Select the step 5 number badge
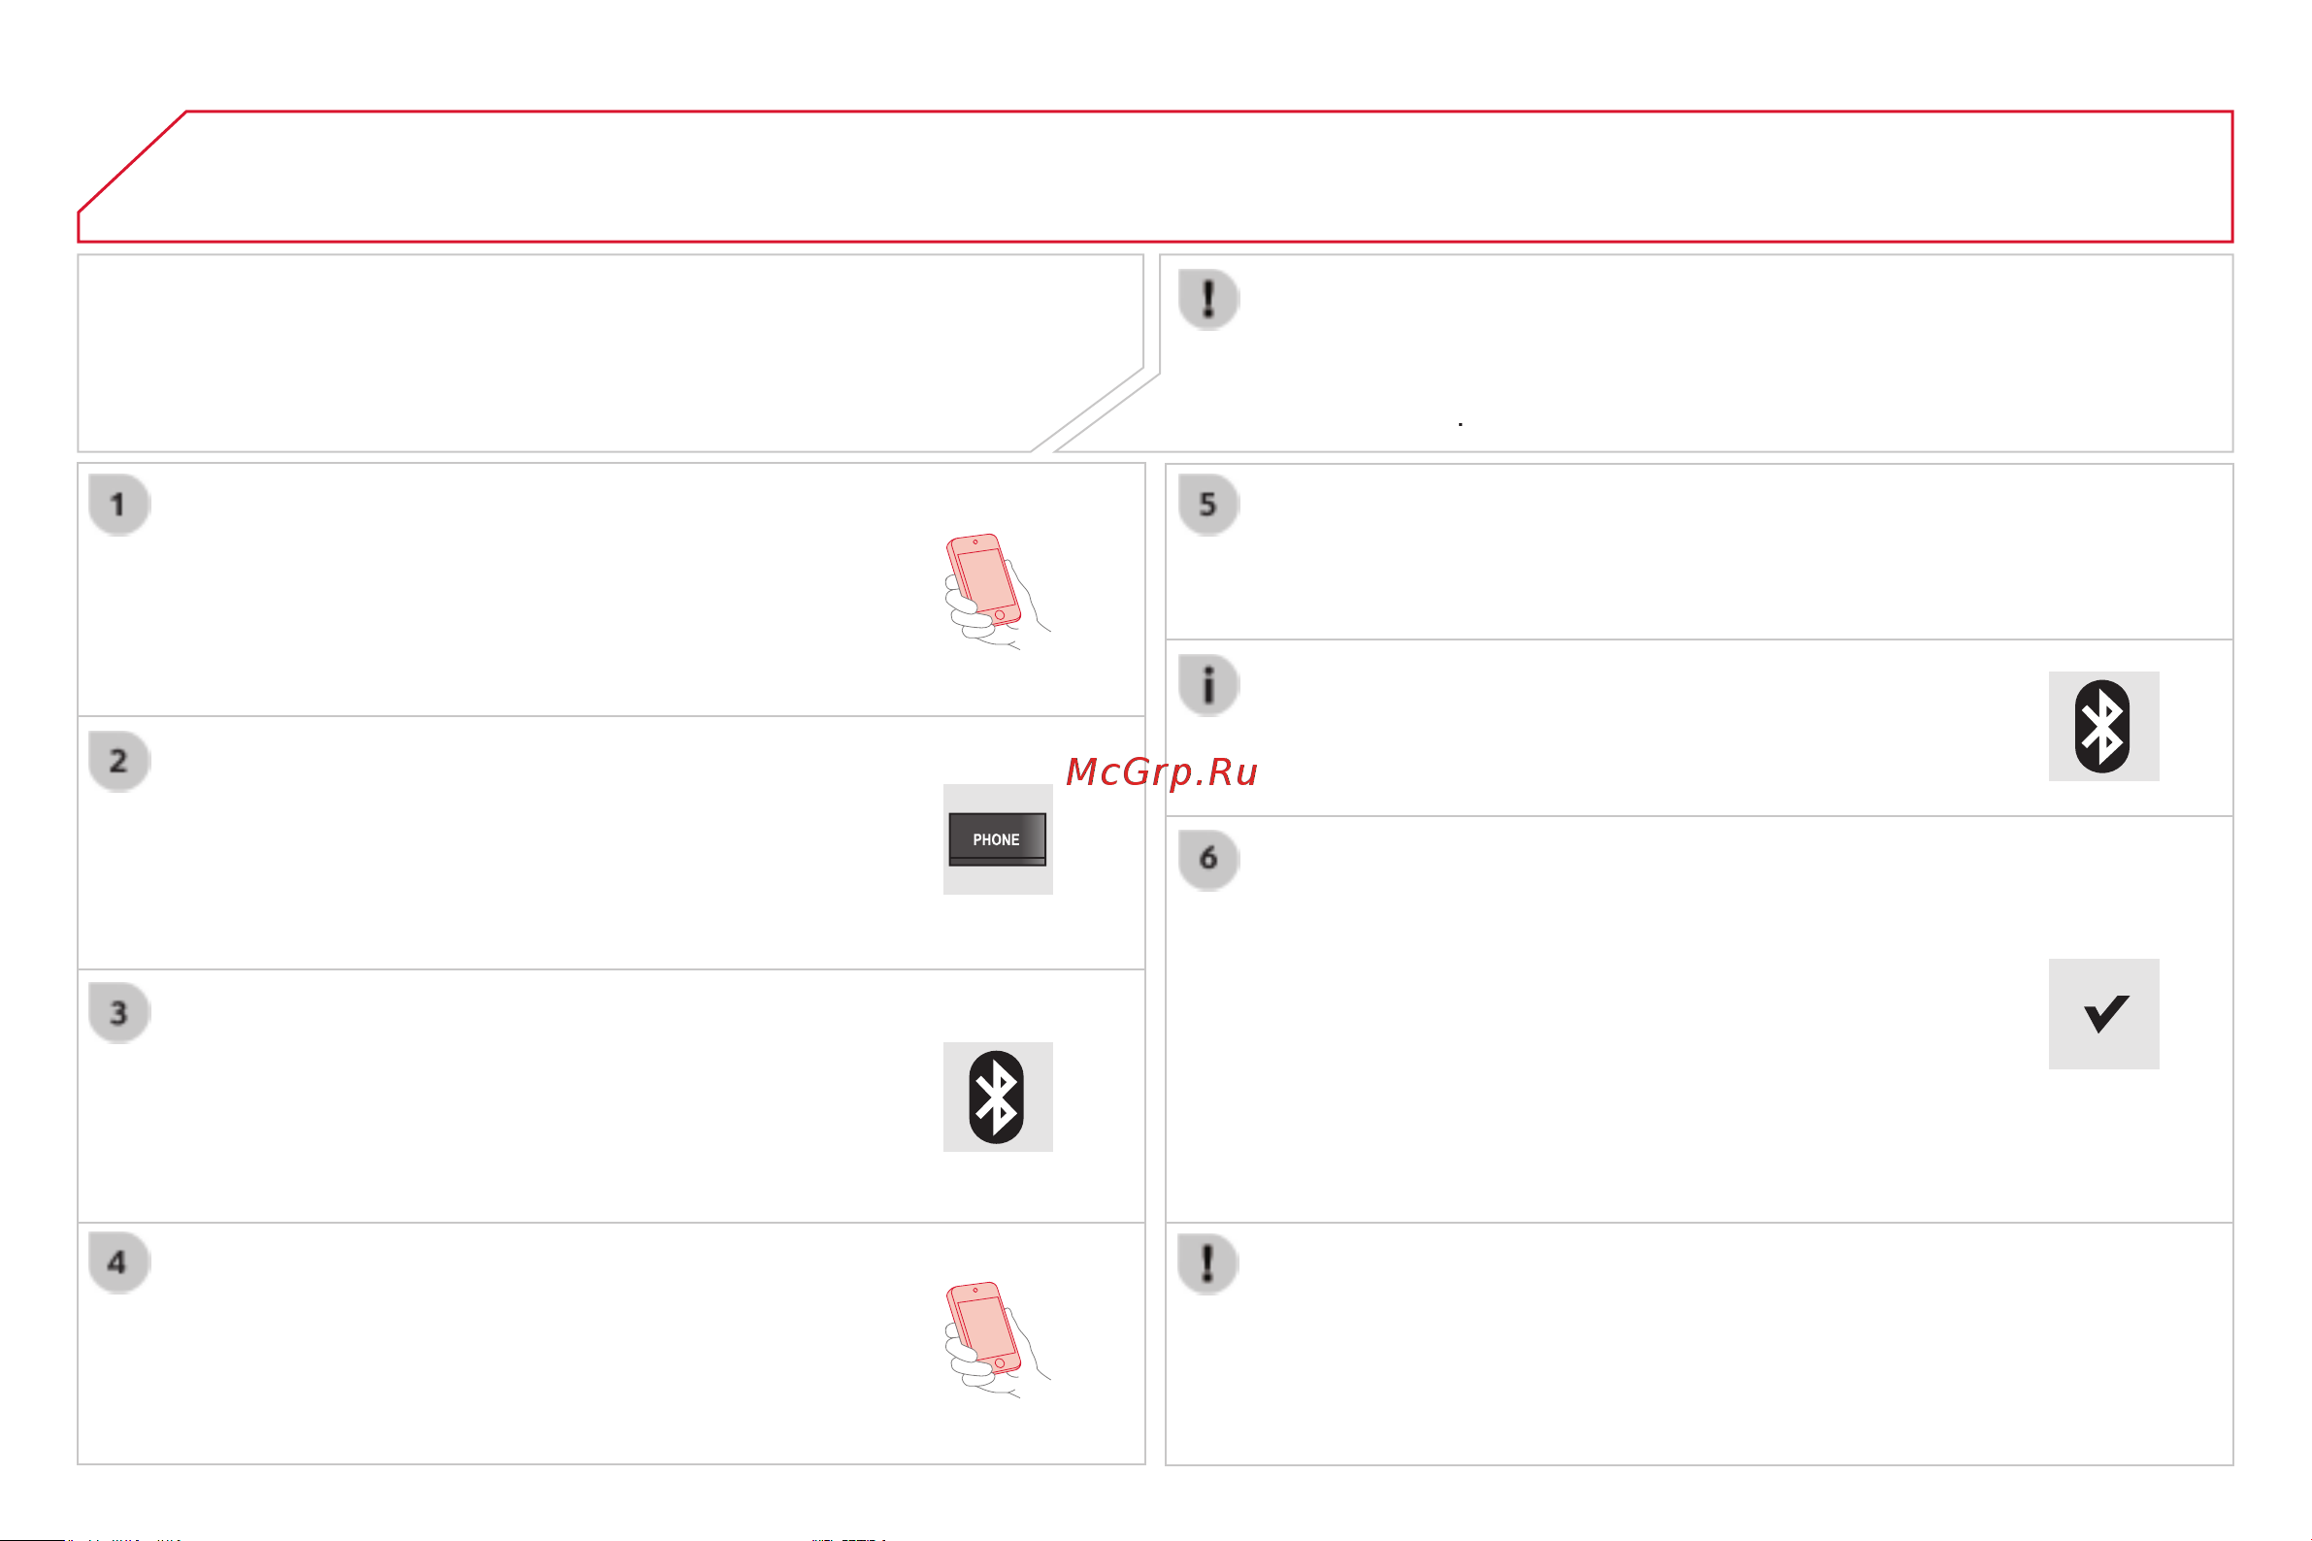Screen dimensions: 2312x1541 coord(1209,506)
